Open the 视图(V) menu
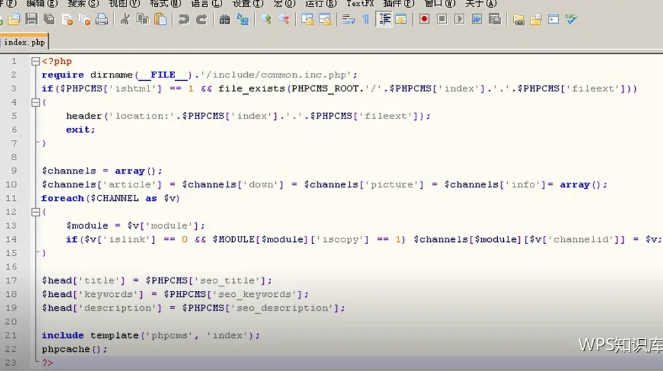The height and width of the screenshot is (371, 663). pyautogui.click(x=125, y=4)
